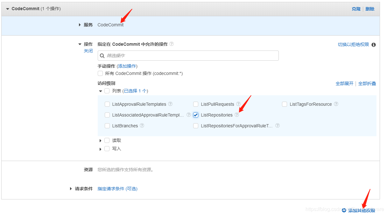387x215 pixels.
Task: Click 添加其他权限 link
Action: pyautogui.click(x=362, y=211)
